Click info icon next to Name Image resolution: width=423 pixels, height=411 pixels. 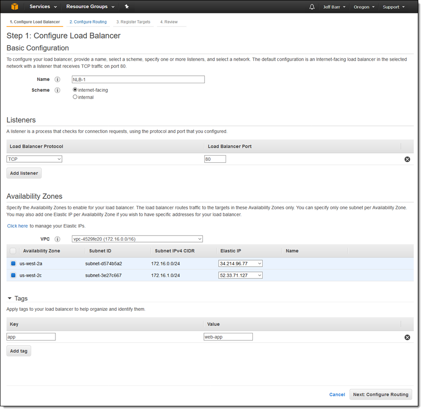point(57,79)
